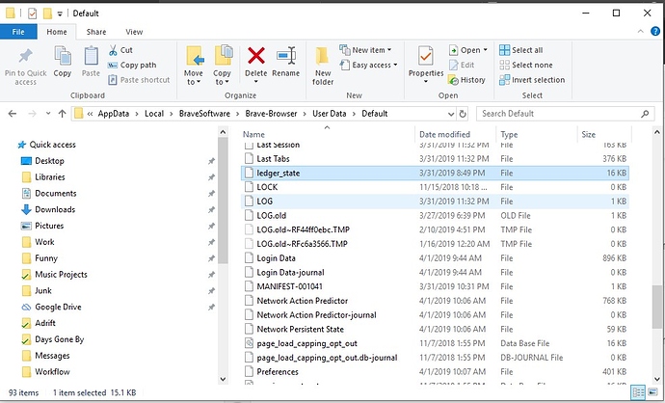Click the Help question mark icon
The width and height of the screenshot is (665, 403).
[655, 32]
